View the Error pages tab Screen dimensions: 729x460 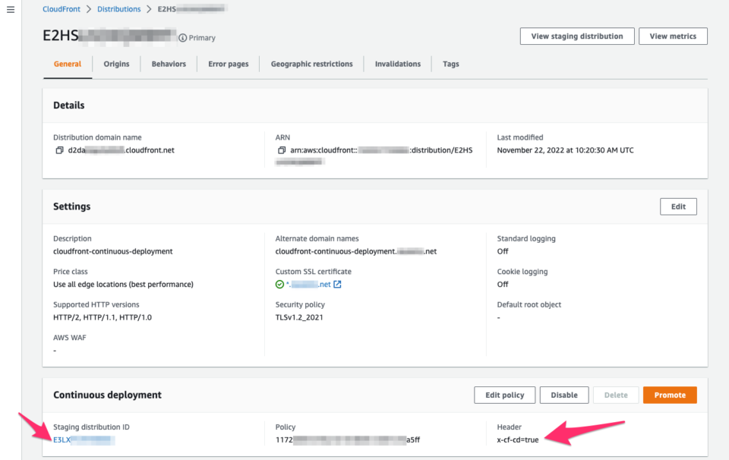click(228, 64)
